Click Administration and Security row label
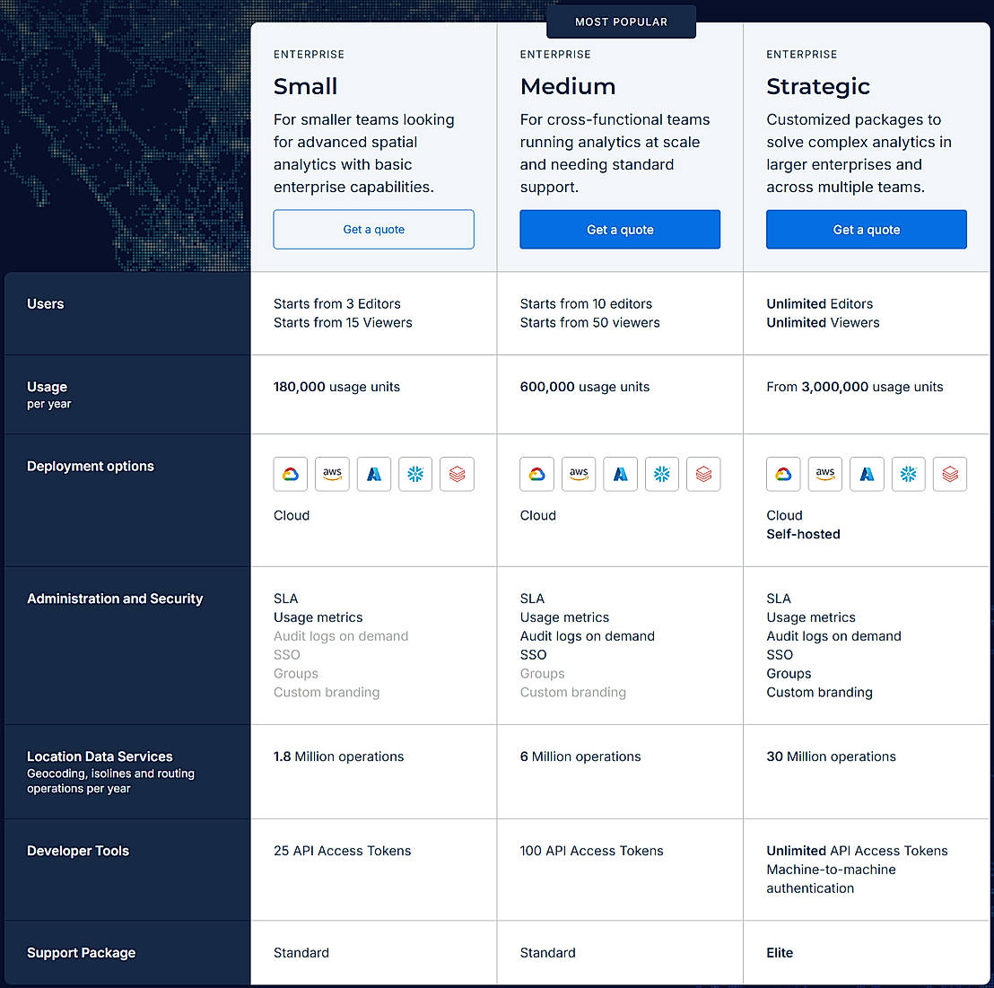 coord(115,599)
